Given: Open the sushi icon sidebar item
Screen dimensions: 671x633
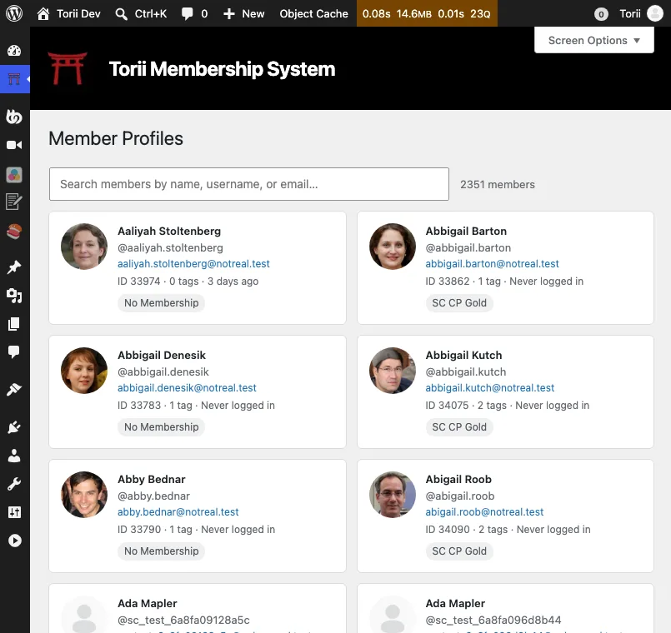Looking at the screenshot, I should point(14,232).
